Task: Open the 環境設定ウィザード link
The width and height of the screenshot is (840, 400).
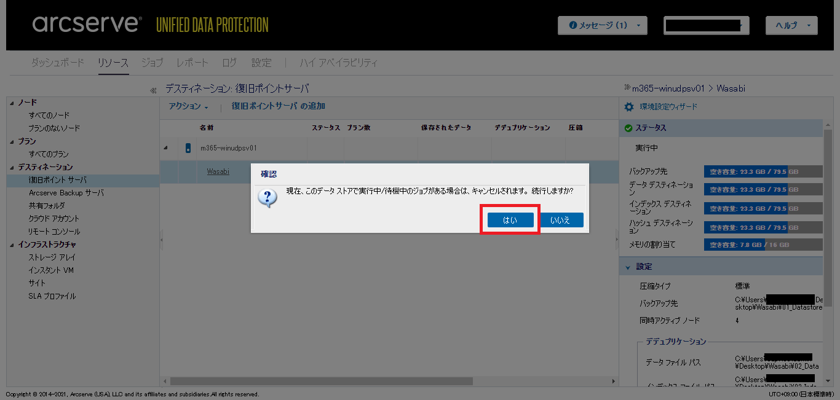Action: click(668, 107)
